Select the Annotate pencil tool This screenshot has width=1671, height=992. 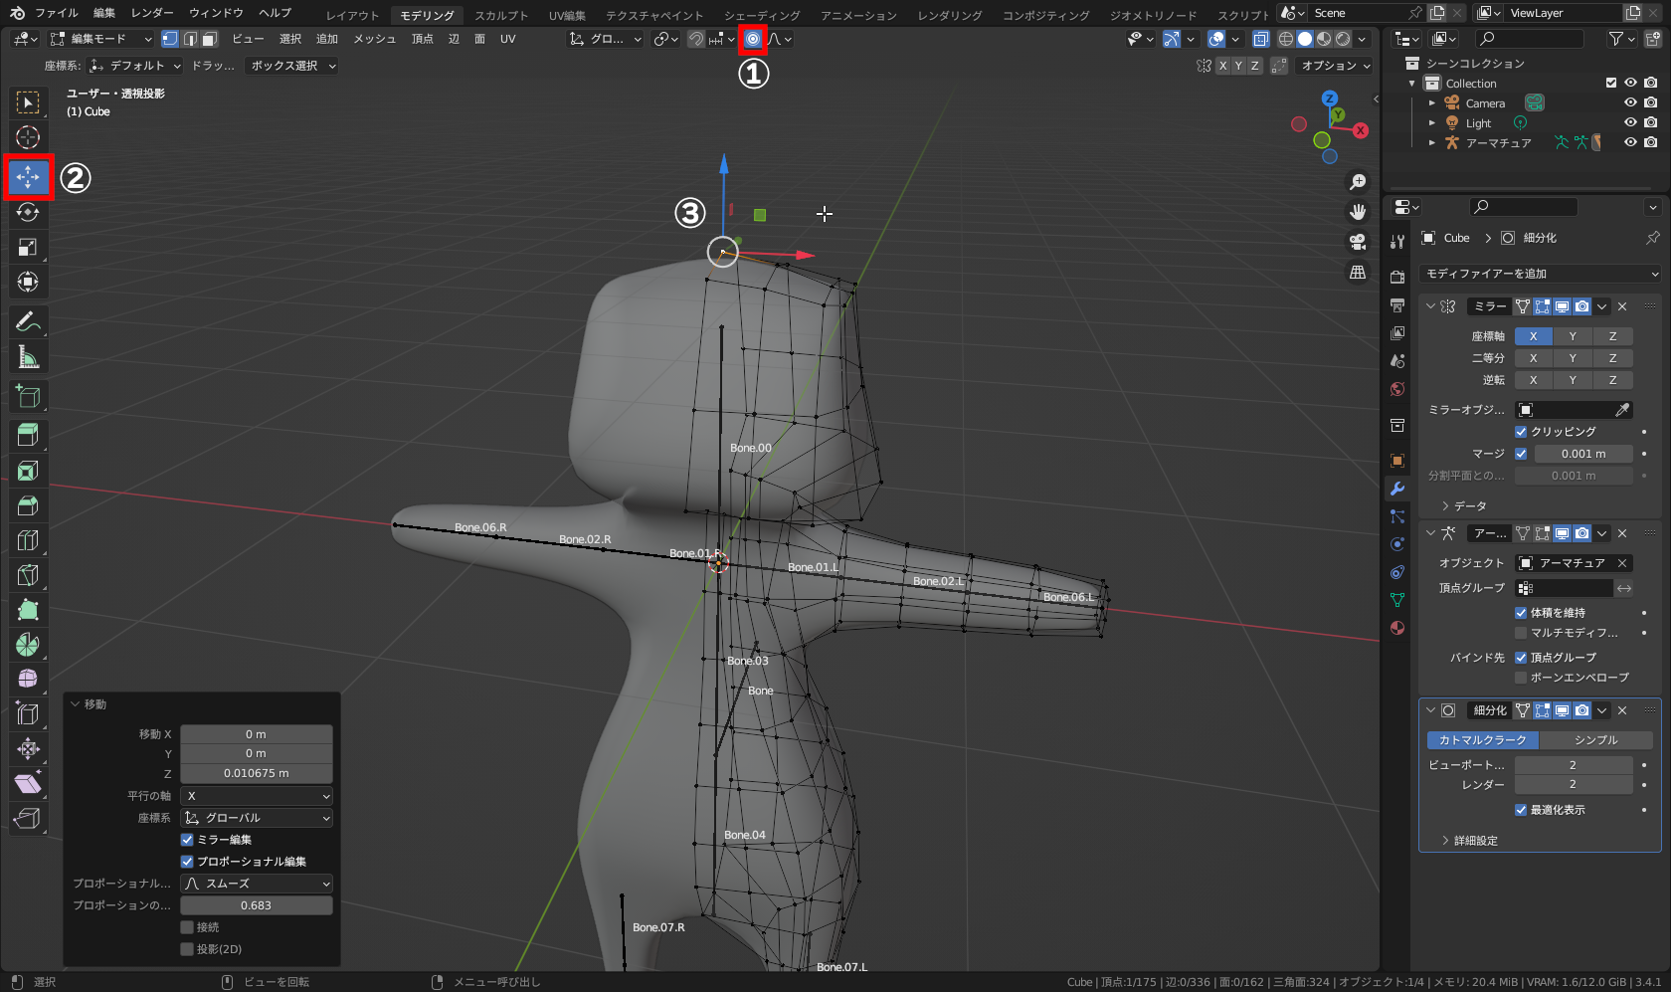point(28,321)
